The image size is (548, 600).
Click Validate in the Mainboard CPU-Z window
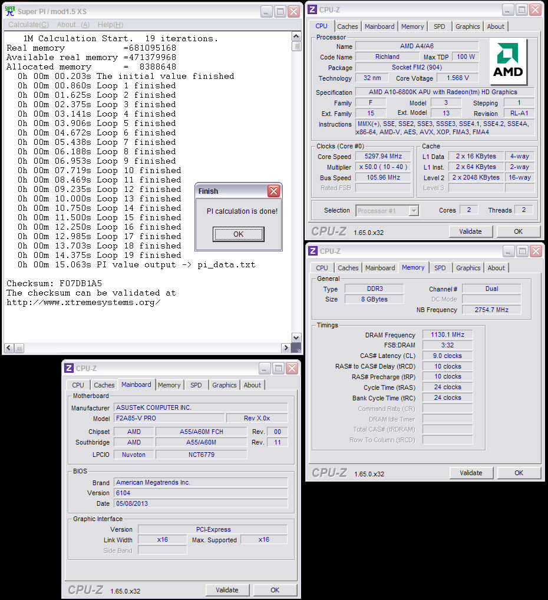[x=227, y=590]
